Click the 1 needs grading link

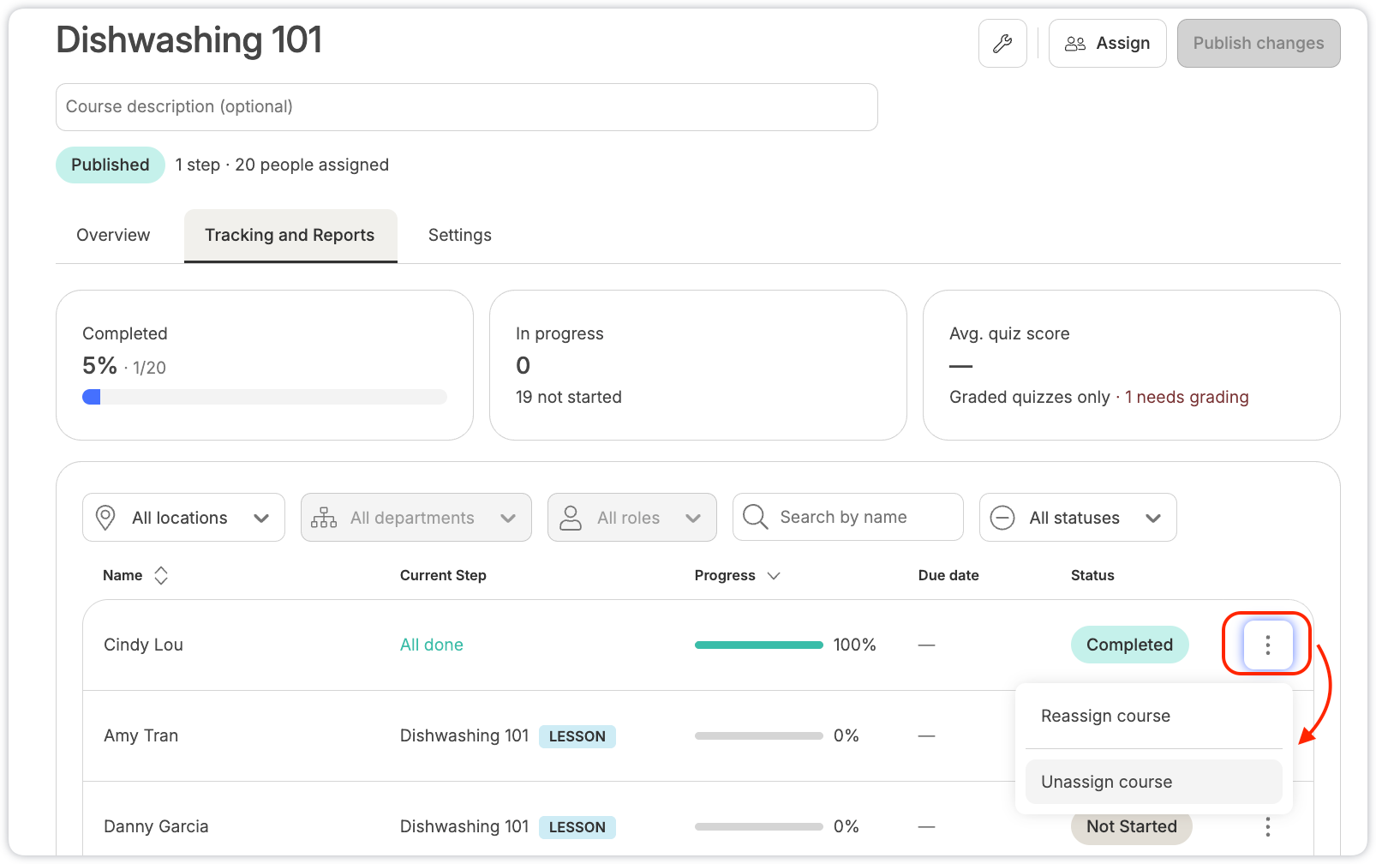(1187, 397)
